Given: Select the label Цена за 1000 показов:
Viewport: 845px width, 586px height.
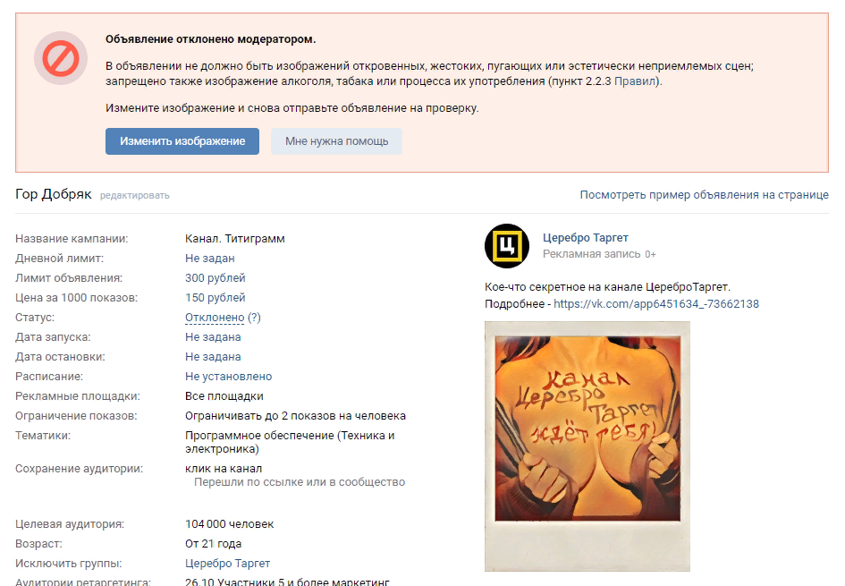Looking at the screenshot, I should [77, 298].
